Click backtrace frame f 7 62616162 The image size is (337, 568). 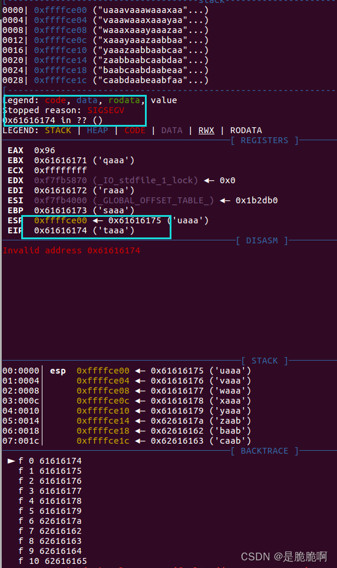pyautogui.click(x=50, y=531)
